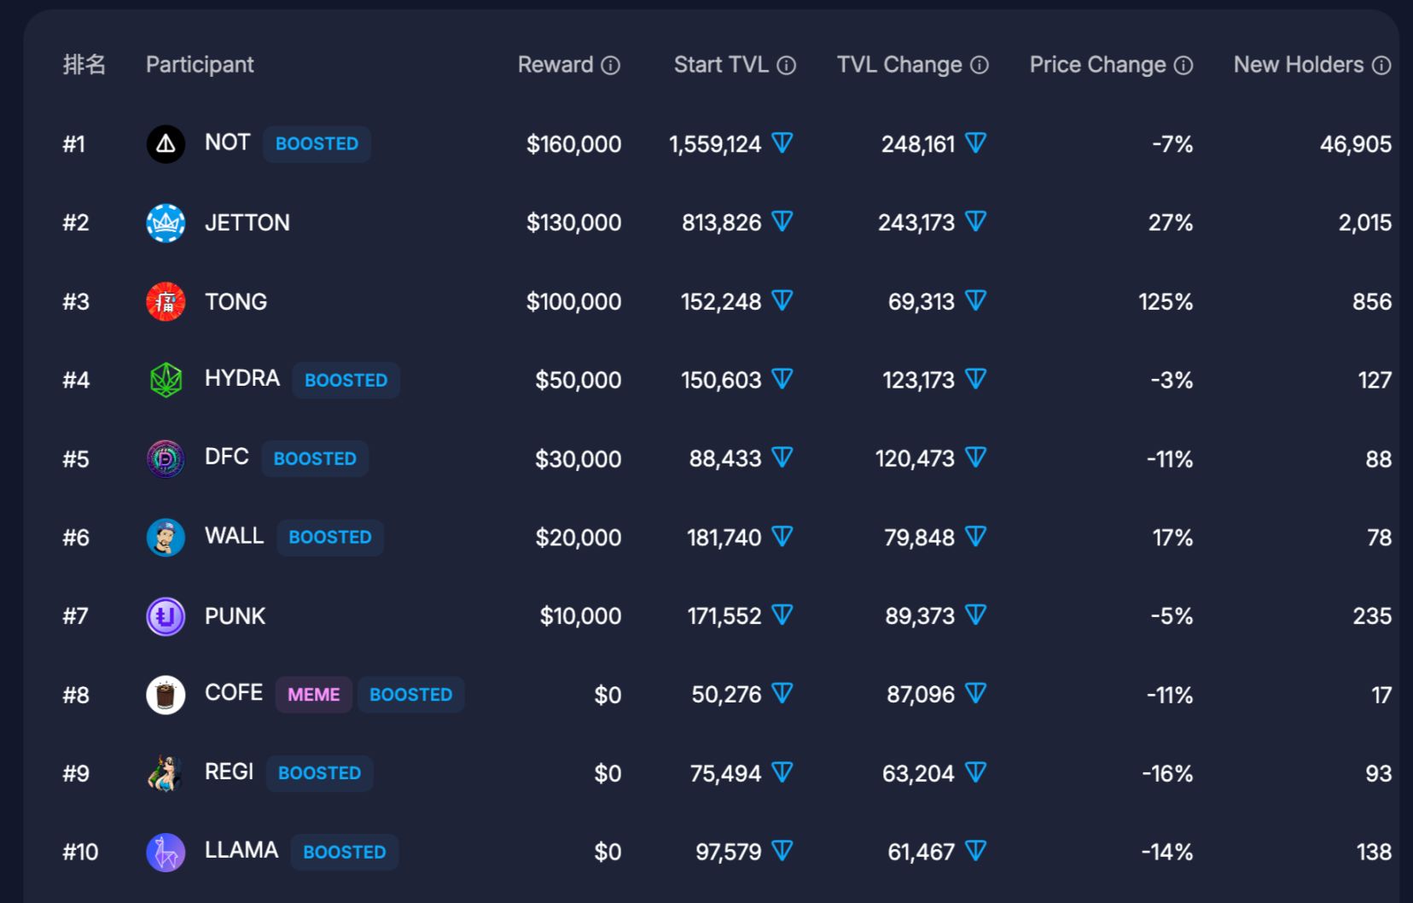Screen dimensions: 1413x903
Task: Click the MEME tag on COFE
Action: [313, 695]
